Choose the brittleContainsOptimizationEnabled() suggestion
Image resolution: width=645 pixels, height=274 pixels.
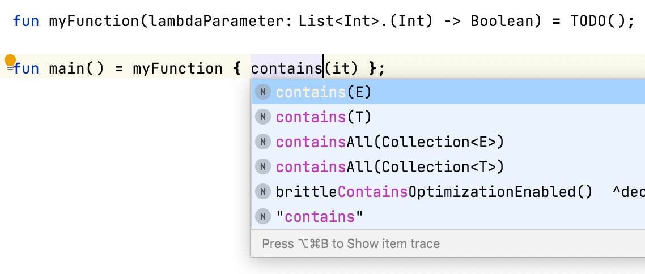click(434, 192)
